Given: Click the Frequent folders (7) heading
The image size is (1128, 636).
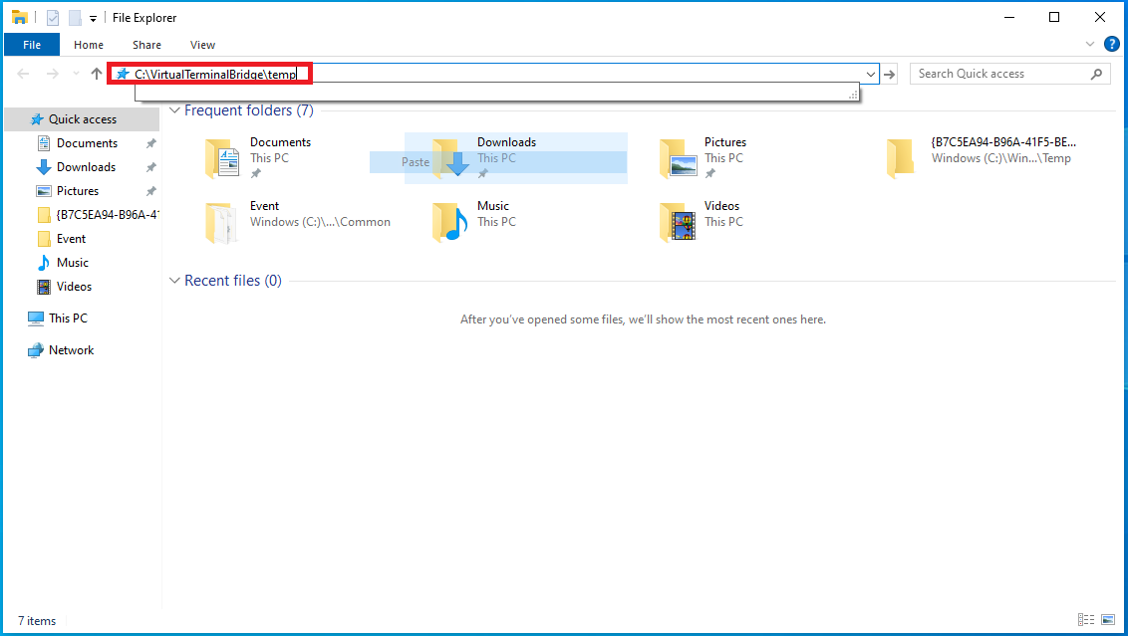Looking at the screenshot, I should pyautogui.click(x=249, y=109).
